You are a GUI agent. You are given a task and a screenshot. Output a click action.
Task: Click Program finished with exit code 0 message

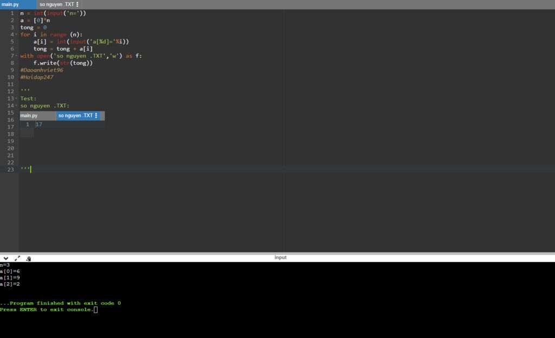(61, 303)
